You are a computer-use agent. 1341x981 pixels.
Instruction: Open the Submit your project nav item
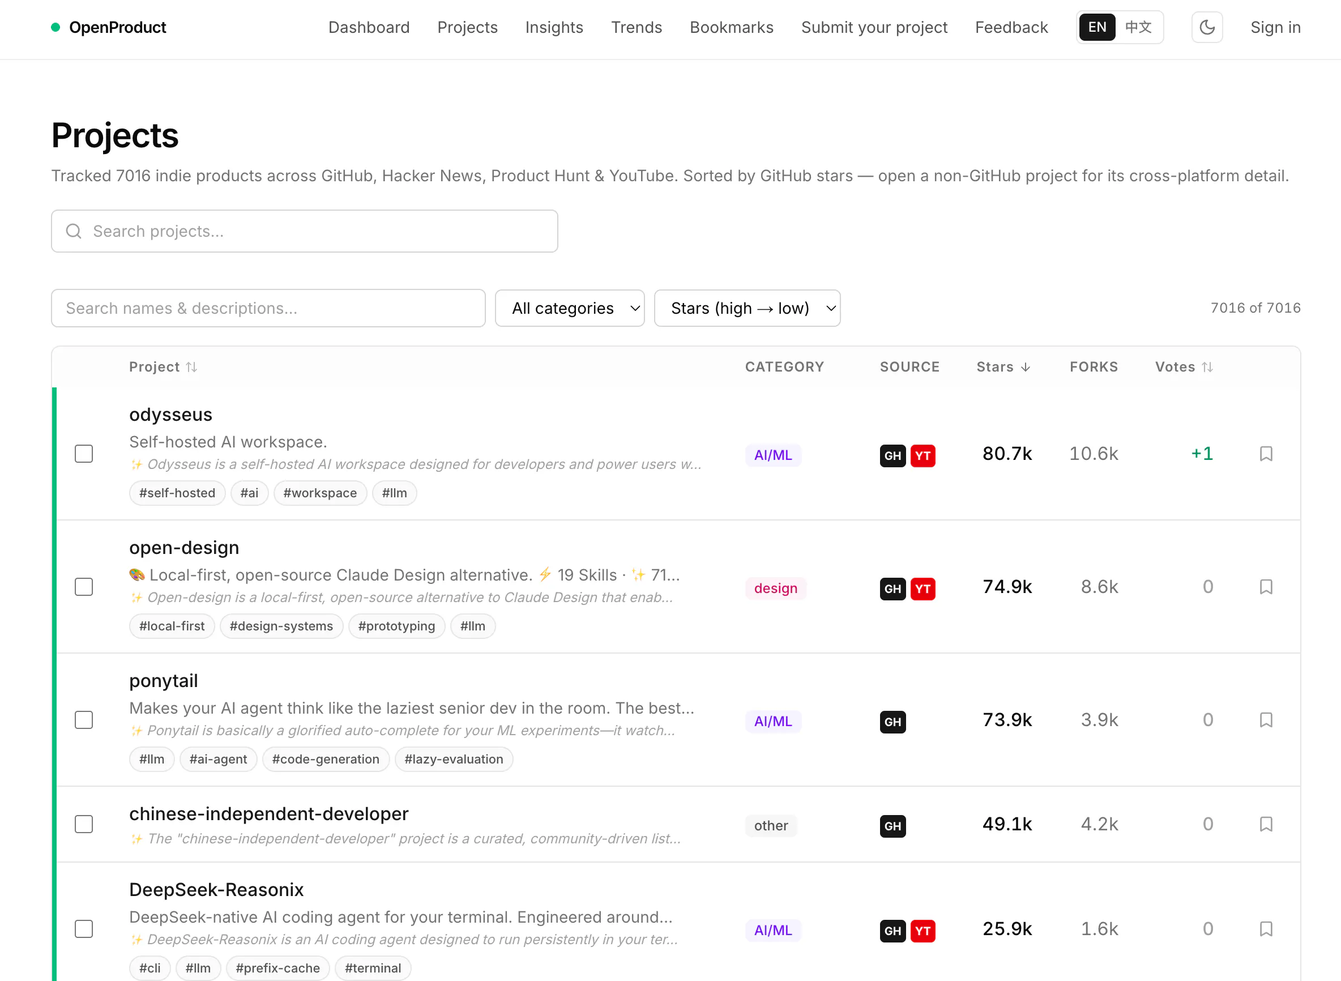[x=874, y=27]
